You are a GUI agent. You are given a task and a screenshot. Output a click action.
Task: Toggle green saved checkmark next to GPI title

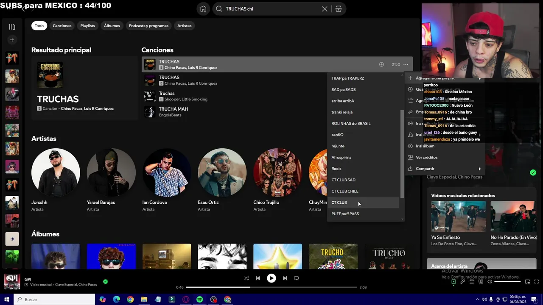(105, 281)
